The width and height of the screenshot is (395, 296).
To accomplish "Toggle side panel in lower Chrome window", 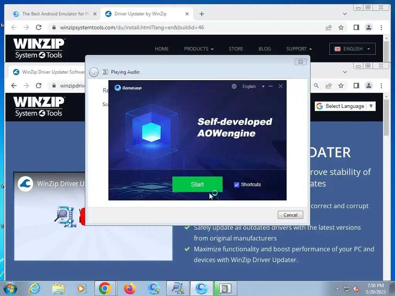I will (x=356, y=86).
